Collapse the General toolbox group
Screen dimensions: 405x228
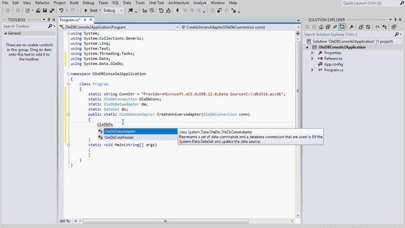point(5,34)
